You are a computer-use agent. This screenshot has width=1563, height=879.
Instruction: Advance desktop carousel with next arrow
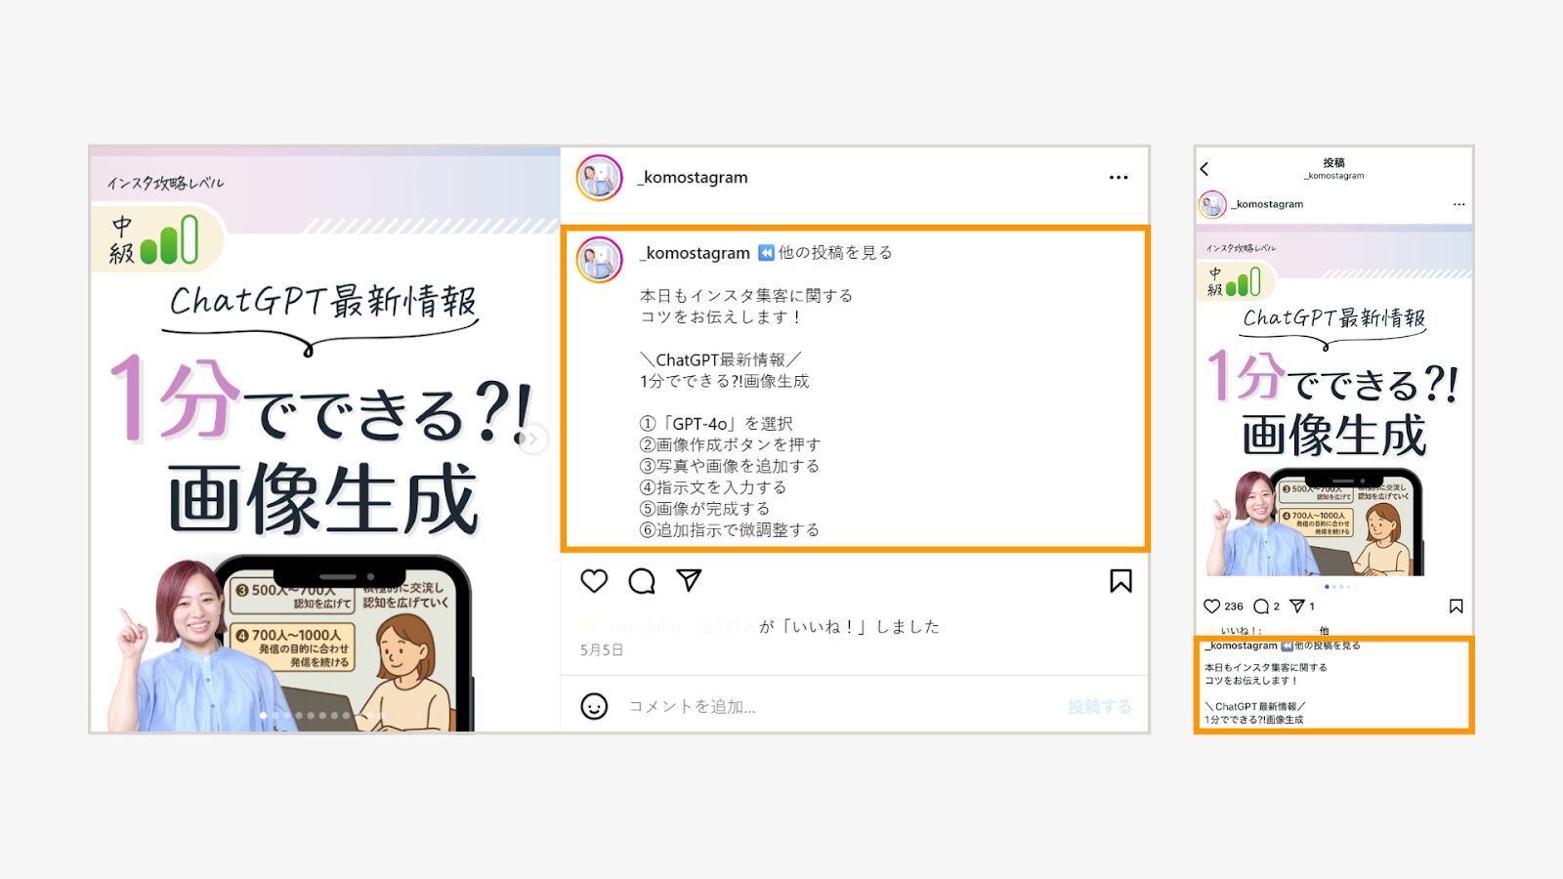[532, 439]
